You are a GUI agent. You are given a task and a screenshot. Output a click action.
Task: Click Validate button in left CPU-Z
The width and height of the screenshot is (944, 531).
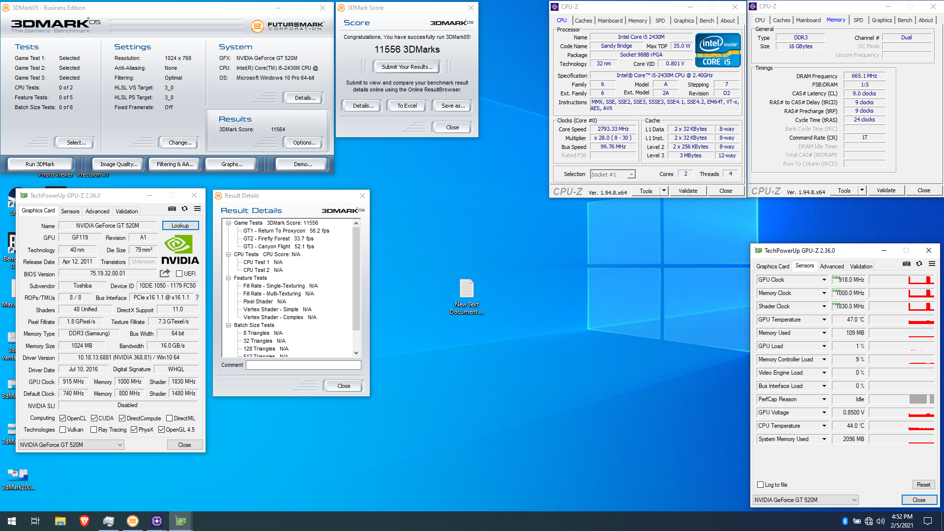tap(688, 191)
